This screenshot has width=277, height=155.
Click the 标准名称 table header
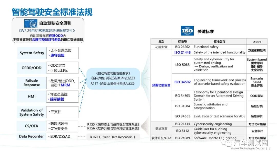click(220, 42)
